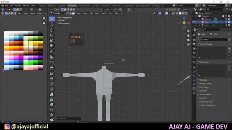This screenshot has width=232, height=130.
Task: Open the Mesh menu in viewport header
Action: click(97, 13)
